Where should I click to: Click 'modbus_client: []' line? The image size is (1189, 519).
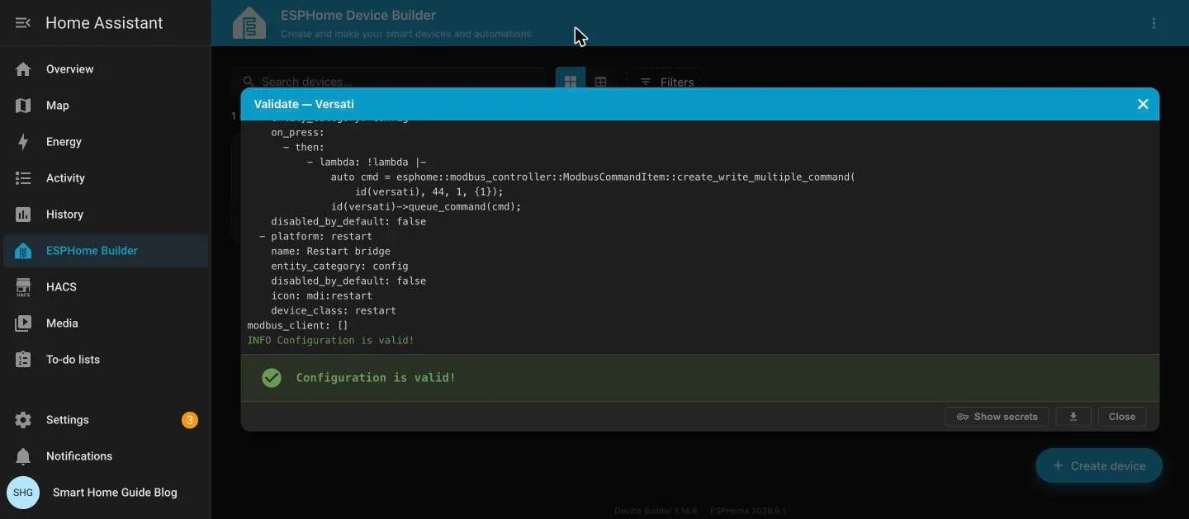pyautogui.click(x=297, y=325)
